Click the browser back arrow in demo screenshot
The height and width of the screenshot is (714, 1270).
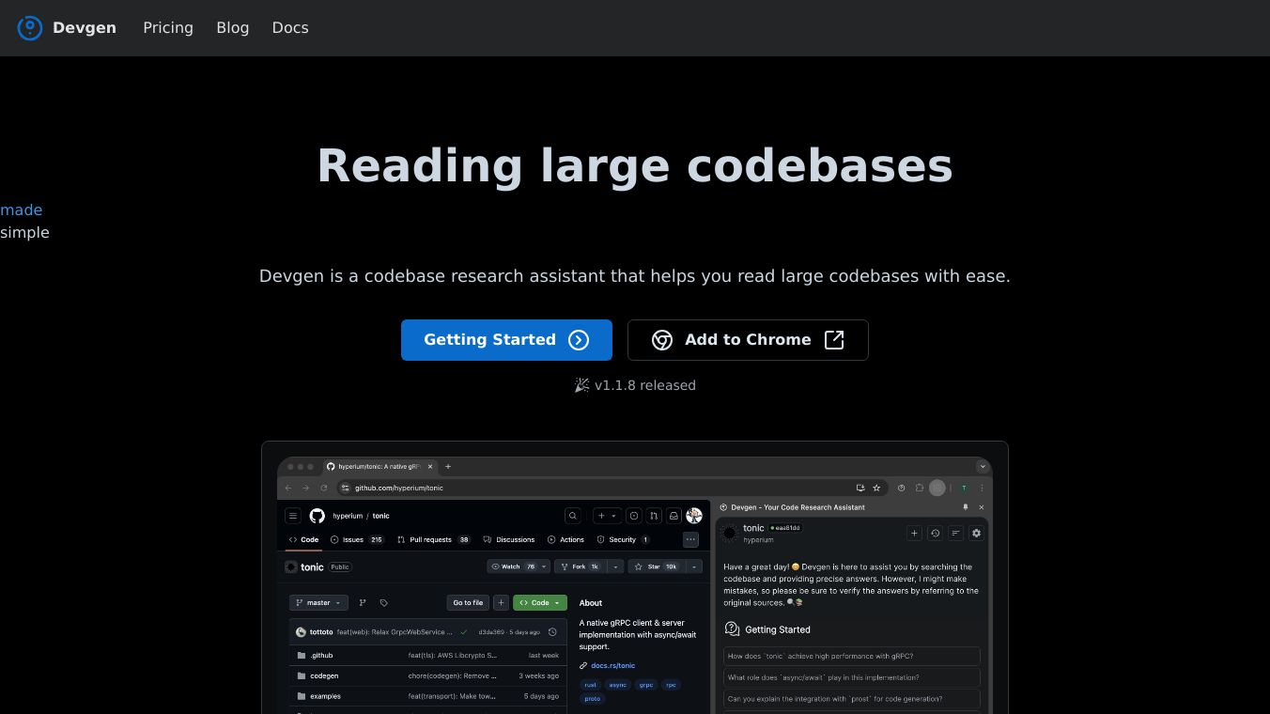288,489
